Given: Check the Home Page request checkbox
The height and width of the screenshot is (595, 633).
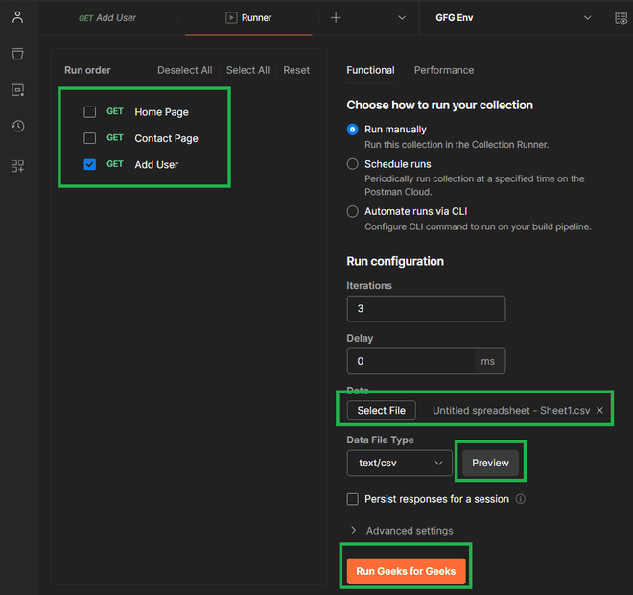Looking at the screenshot, I should click(x=90, y=112).
